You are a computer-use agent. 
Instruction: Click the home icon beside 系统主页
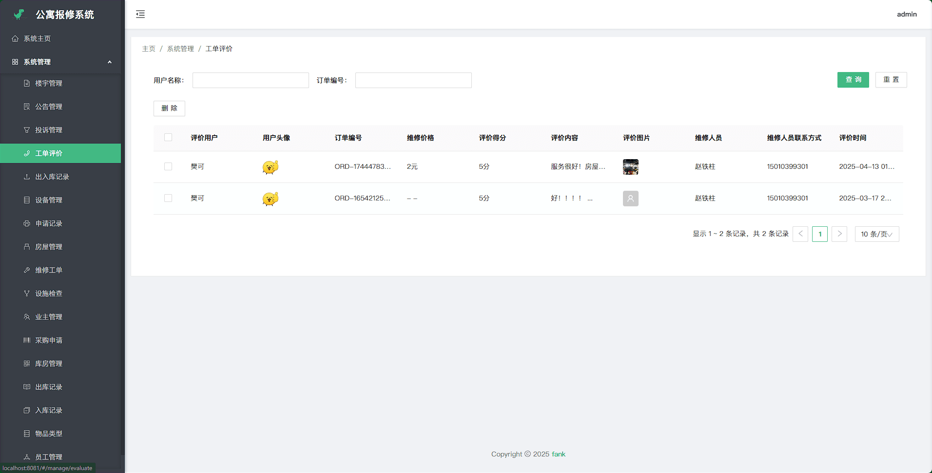pos(15,38)
